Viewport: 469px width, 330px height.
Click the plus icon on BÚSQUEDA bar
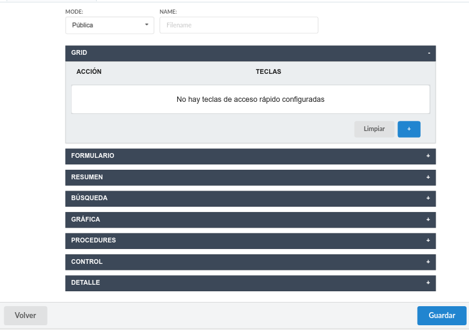click(428, 198)
